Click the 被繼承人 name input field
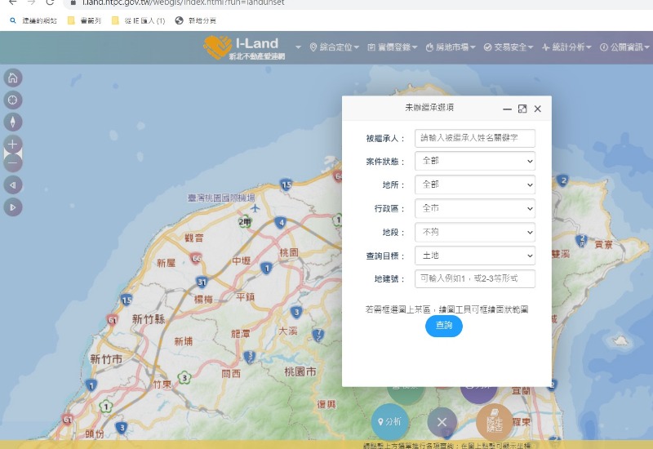Screen dimensions: 653x449 coord(474,138)
